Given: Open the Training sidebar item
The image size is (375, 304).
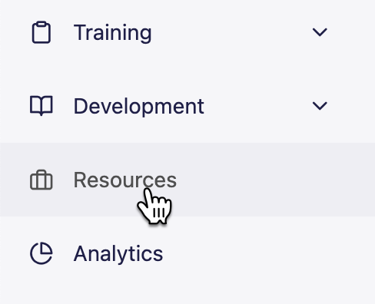Looking at the screenshot, I should [x=187, y=32].
